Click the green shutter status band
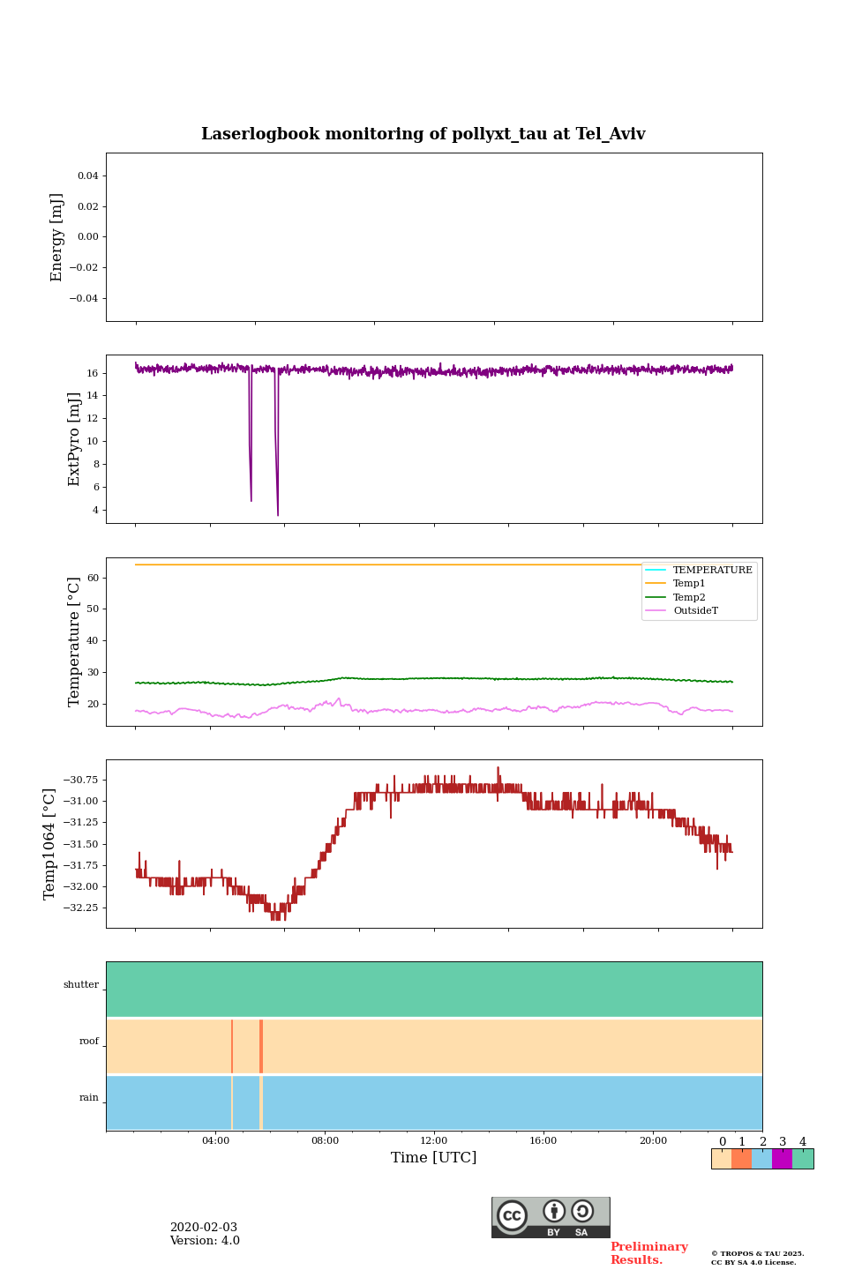847x1270 pixels. coord(434,990)
